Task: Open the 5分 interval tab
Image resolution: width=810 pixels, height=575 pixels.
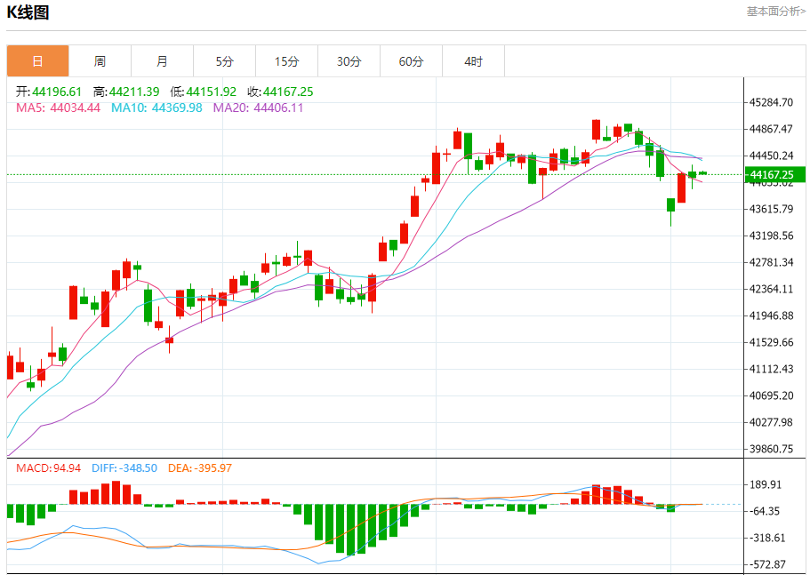Action: (x=225, y=61)
